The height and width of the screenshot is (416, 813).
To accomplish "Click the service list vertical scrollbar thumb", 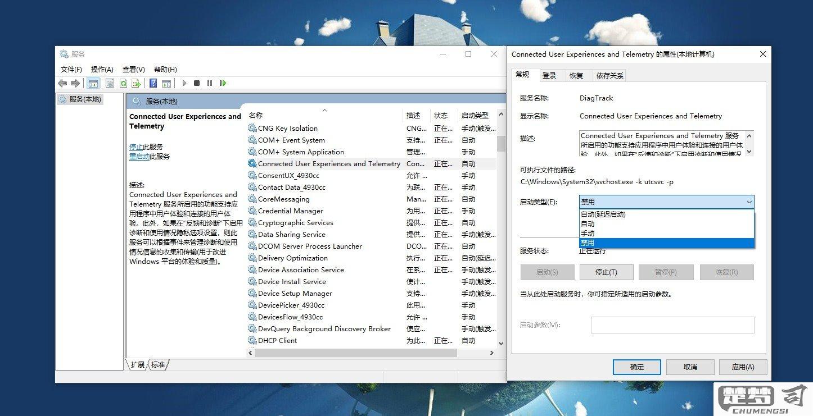I will (x=501, y=143).
